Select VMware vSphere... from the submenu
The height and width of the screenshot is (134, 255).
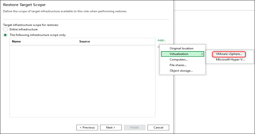click(x=229, y=54)
